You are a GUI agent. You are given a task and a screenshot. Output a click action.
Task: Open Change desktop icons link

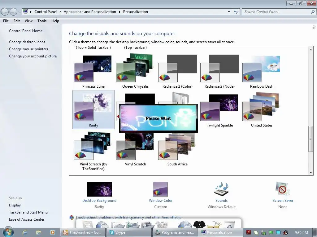27,42
